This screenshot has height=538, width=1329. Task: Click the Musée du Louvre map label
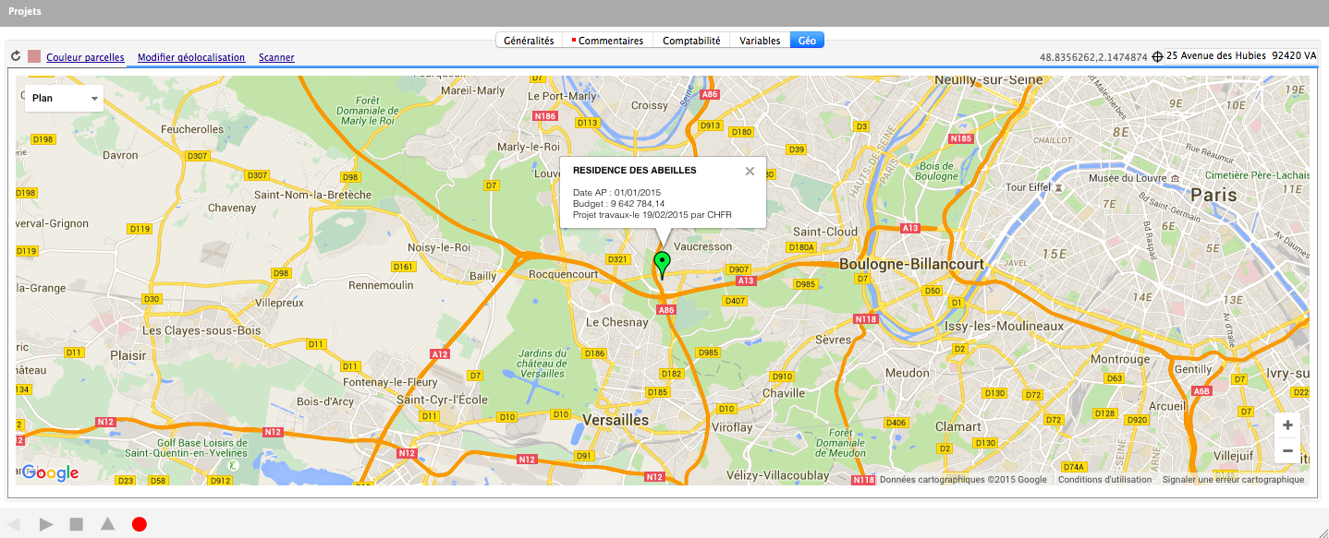click(x=1128, y=177)
